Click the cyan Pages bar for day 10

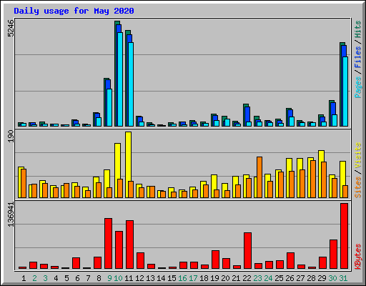(120, 79)
